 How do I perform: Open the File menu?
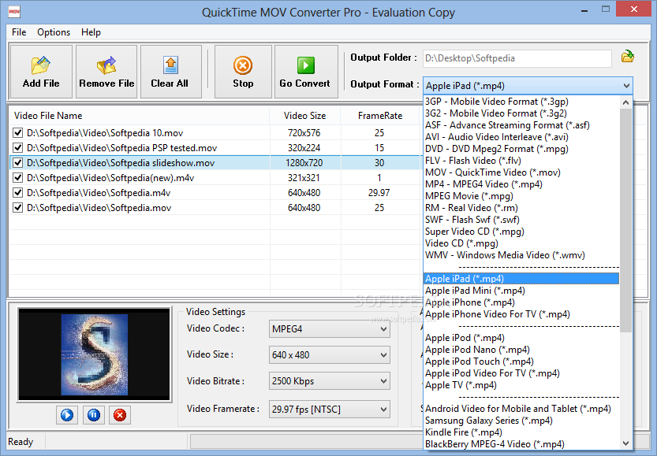pos(19,32)
